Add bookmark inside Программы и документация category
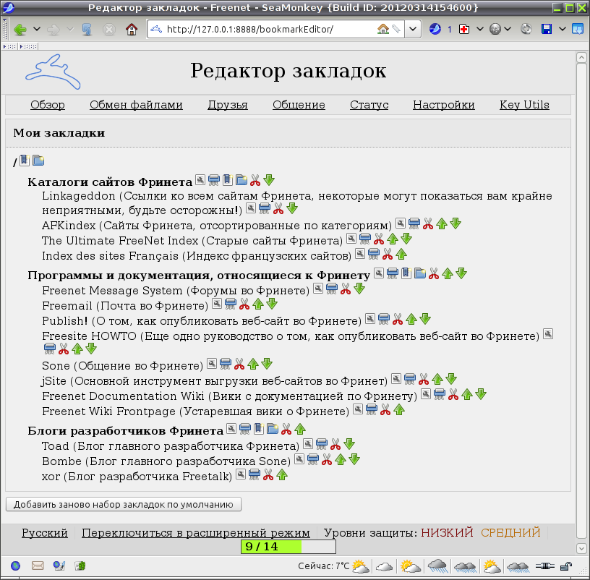The width and height of the screenshot is (590, 580). 406,273
